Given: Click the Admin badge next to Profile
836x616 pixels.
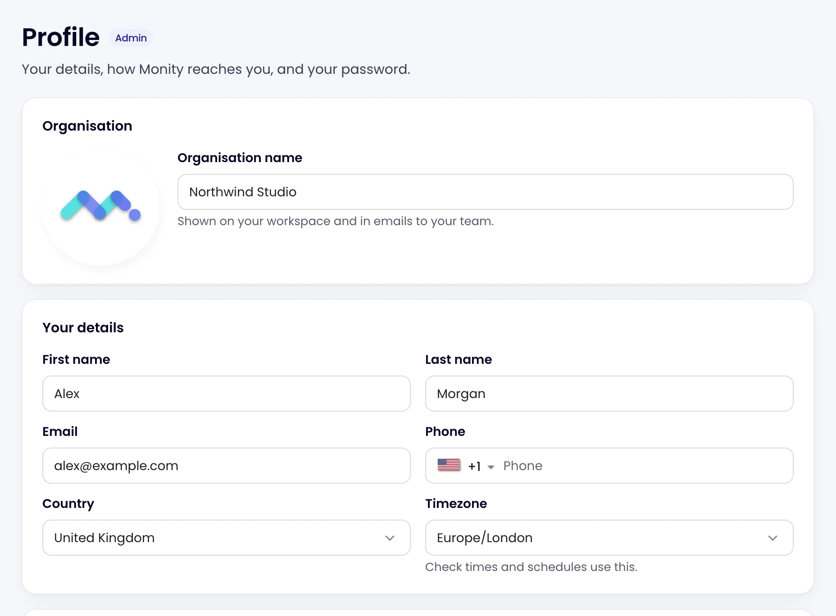Looking at the screenshot, I should point(131,38).
